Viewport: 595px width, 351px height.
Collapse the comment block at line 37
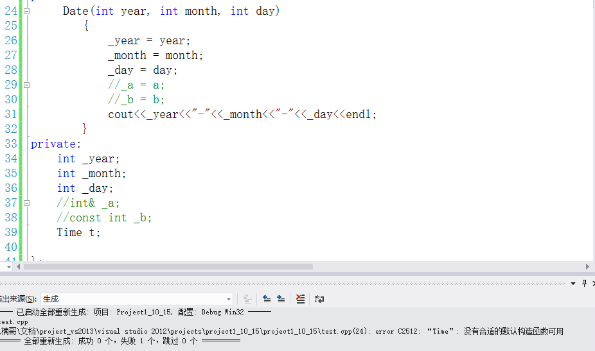click(26, 203)
